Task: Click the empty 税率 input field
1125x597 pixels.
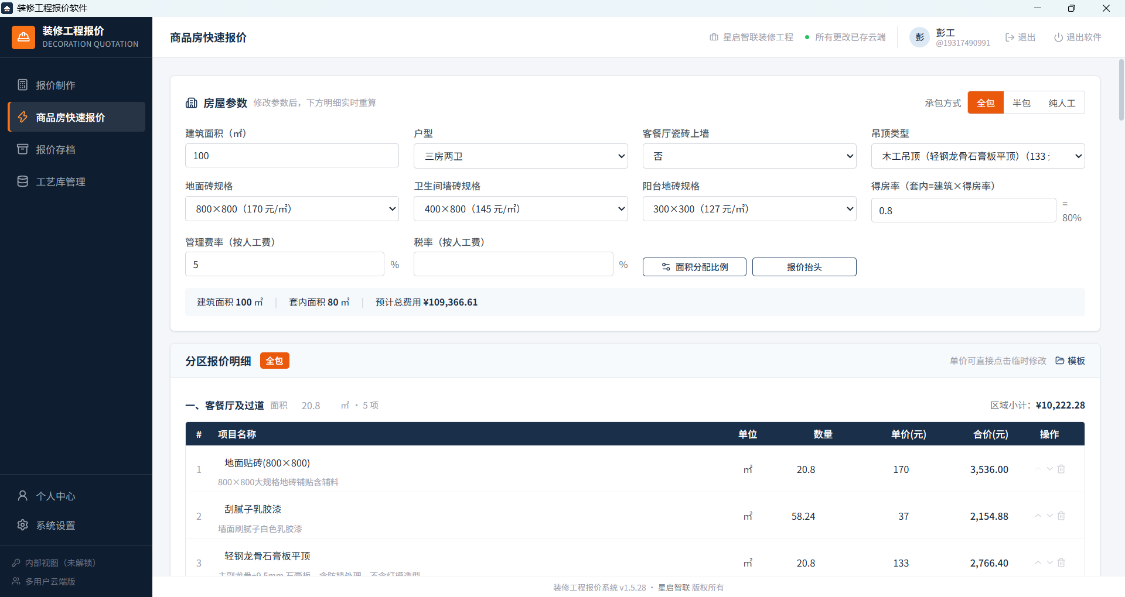Action: [513, 264]
